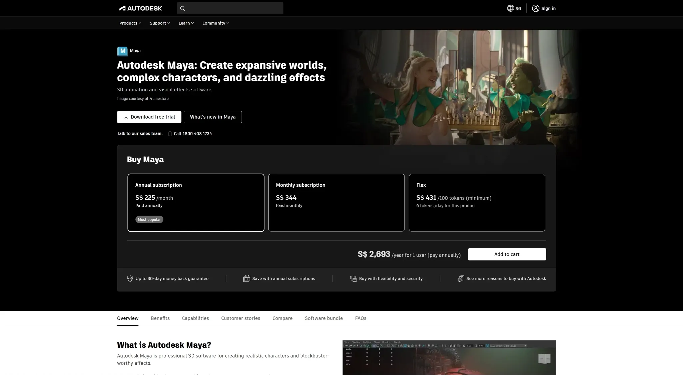View the Customer stories tab
This screenshot has height=375, width=683.
tap(240, 318)
